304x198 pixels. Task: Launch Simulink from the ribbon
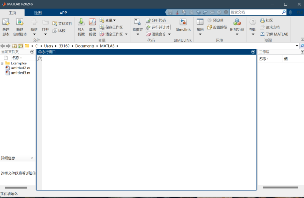pos(183,25)
